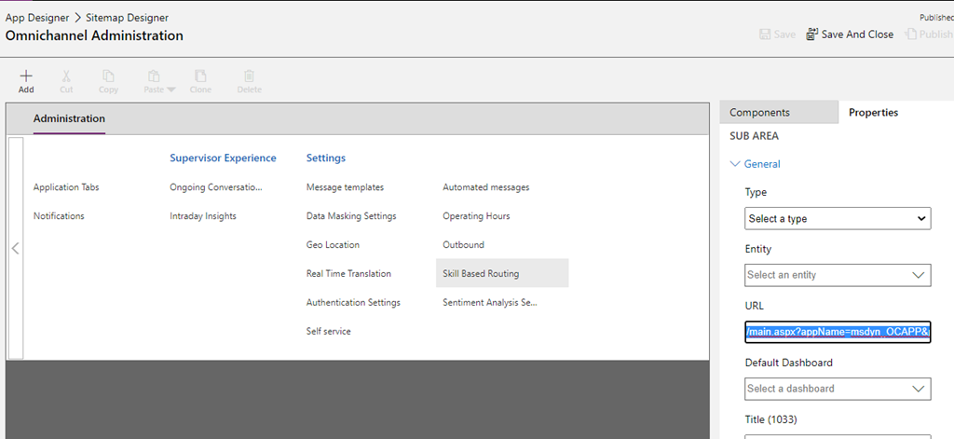Select Outbound subarea

click(464, 245)
